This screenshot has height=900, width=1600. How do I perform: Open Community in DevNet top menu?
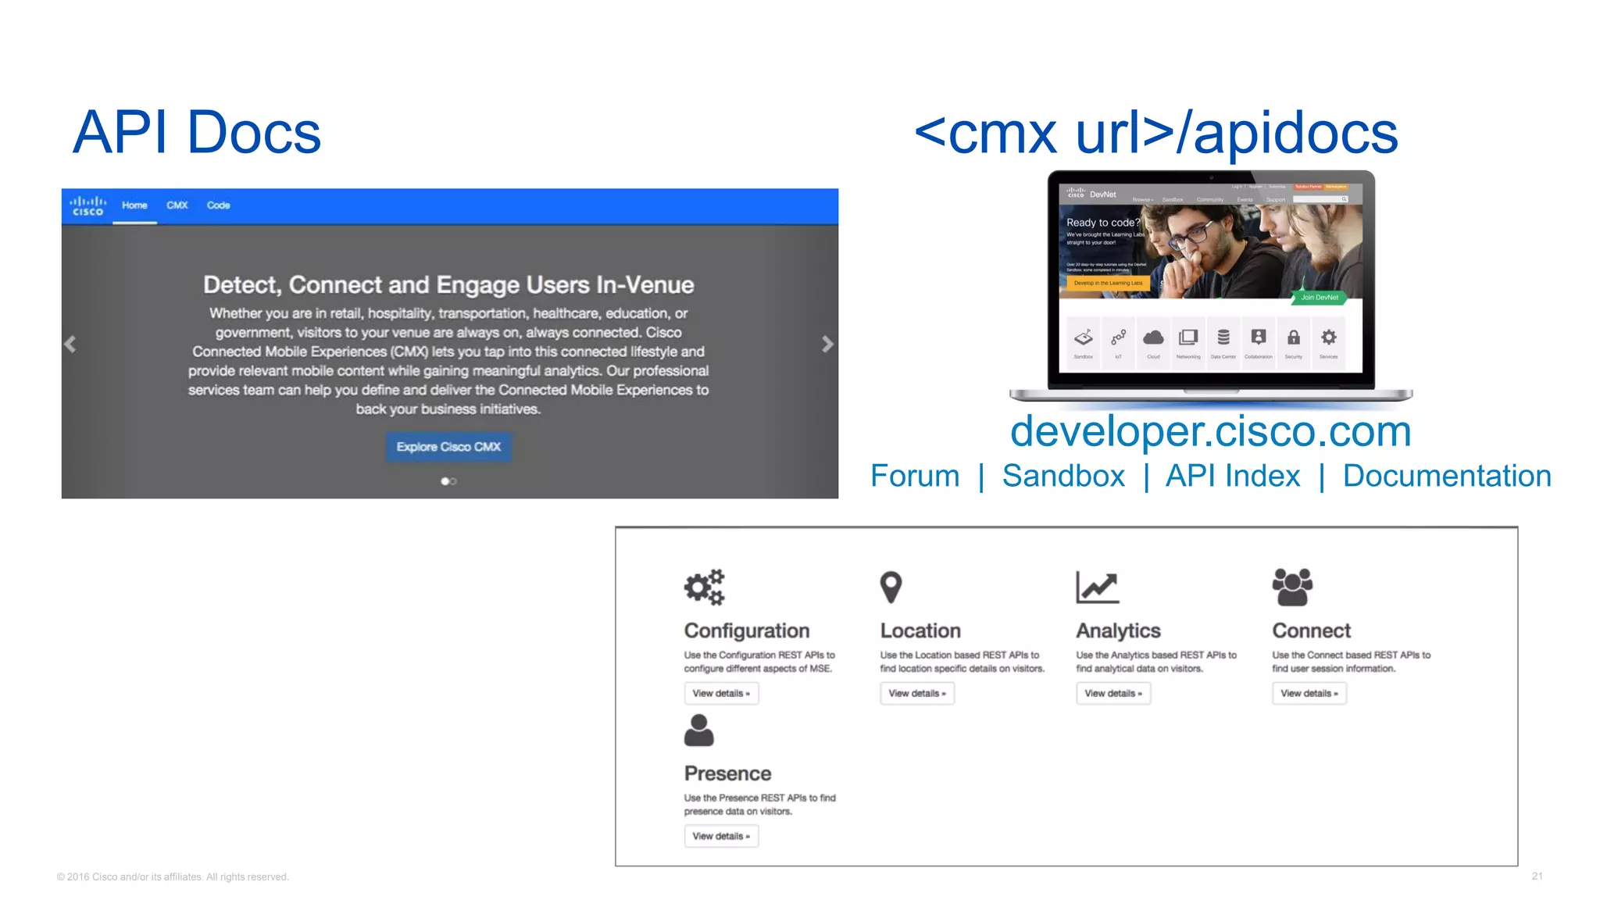(x=1209, y=200)
